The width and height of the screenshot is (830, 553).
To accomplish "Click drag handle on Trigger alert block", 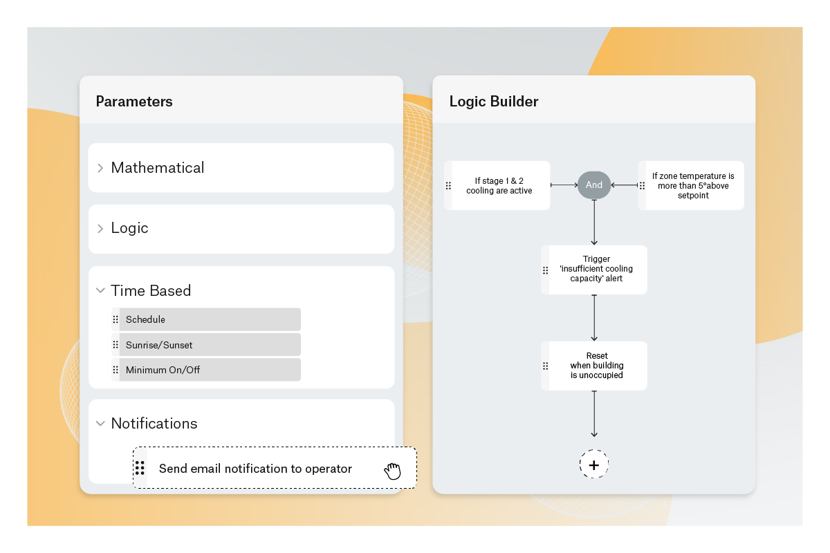I will (x=546, y=270).
